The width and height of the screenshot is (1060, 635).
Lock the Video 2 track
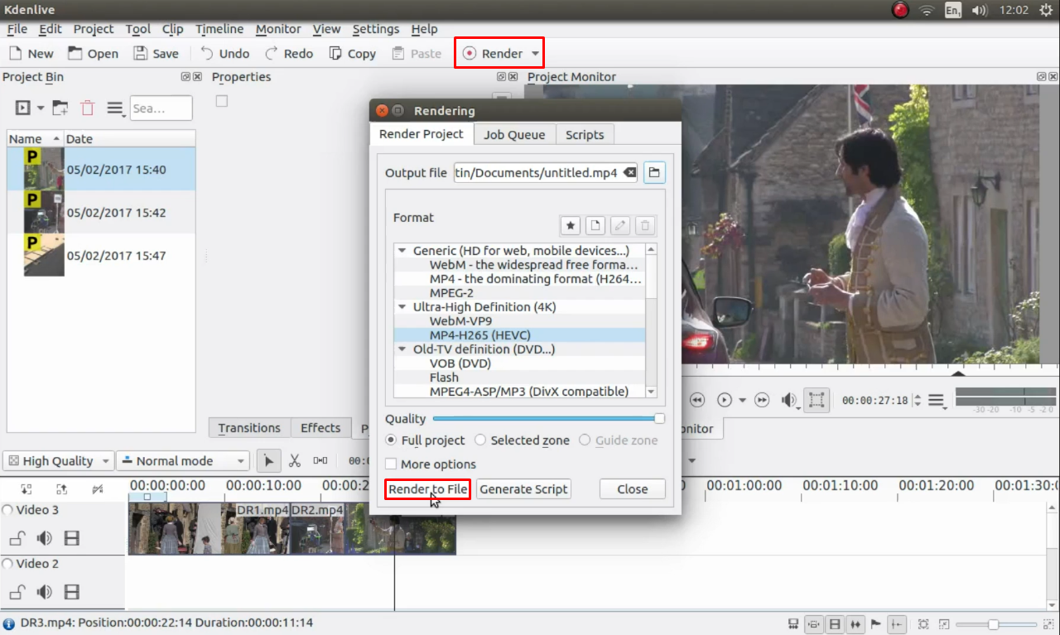pos(17,591)
